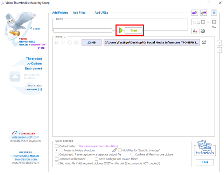Viewport: 224px width, 175px height.
Task: Enable Save each job into its own folder
Action: point(97,159)
